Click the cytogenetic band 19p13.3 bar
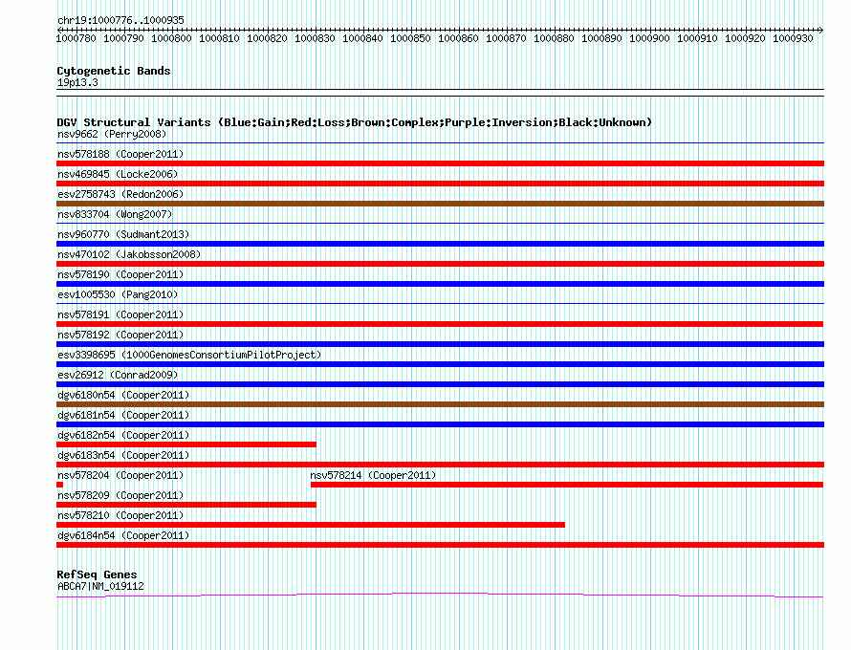The height and width of the screenshot is (650, 851). (440, 93)
